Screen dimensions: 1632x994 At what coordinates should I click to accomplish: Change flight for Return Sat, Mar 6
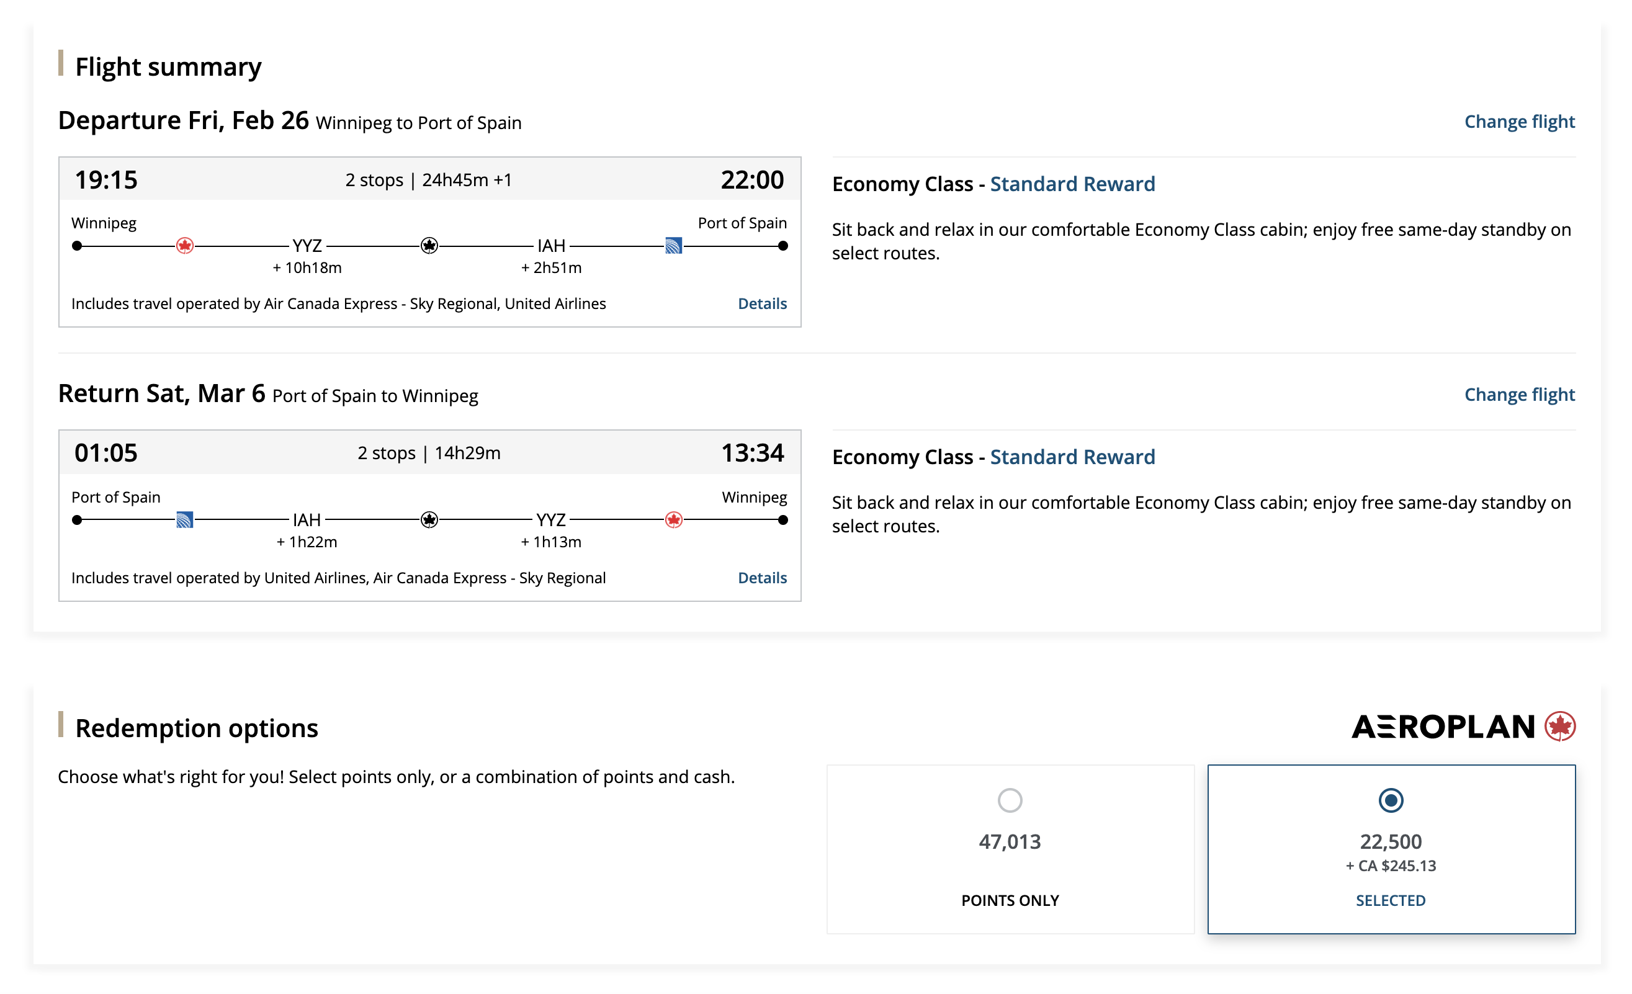(x=1518, y=395)
